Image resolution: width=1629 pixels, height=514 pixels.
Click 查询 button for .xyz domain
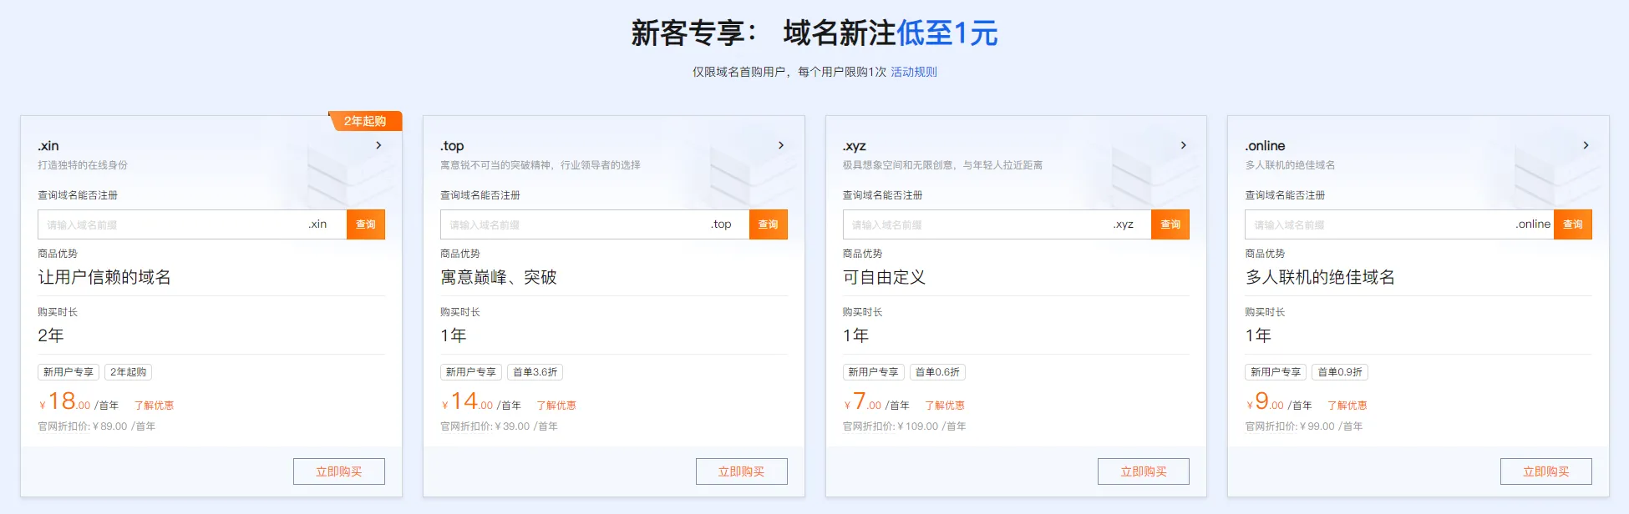(x=1170, y=224)
